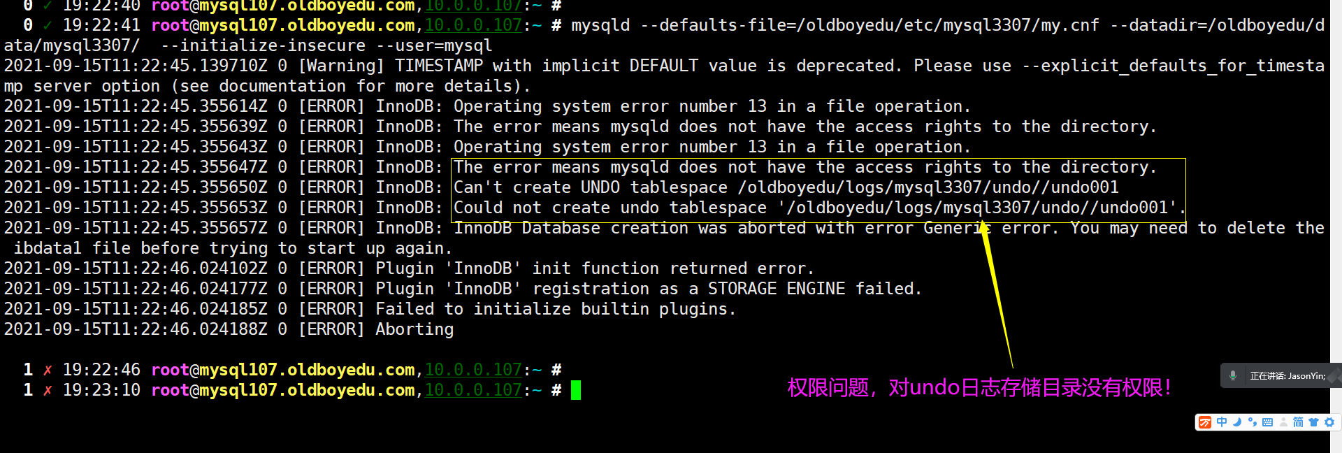Click the Aborting error line
The image size is (1342, 453).
(229, 329)
